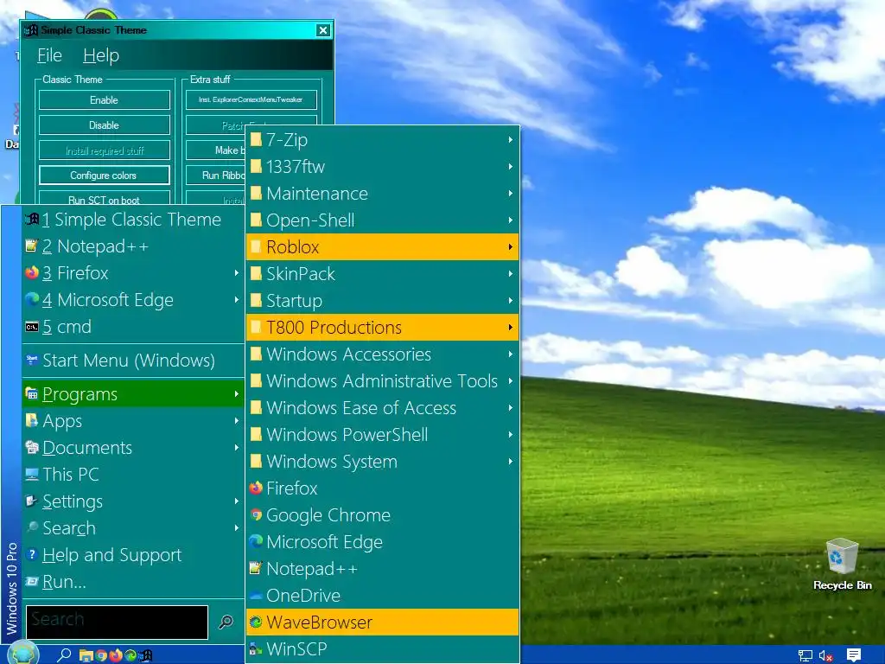Open the Maintenance folder
Viewport: 885px width, 664px height.
point(383,193)
